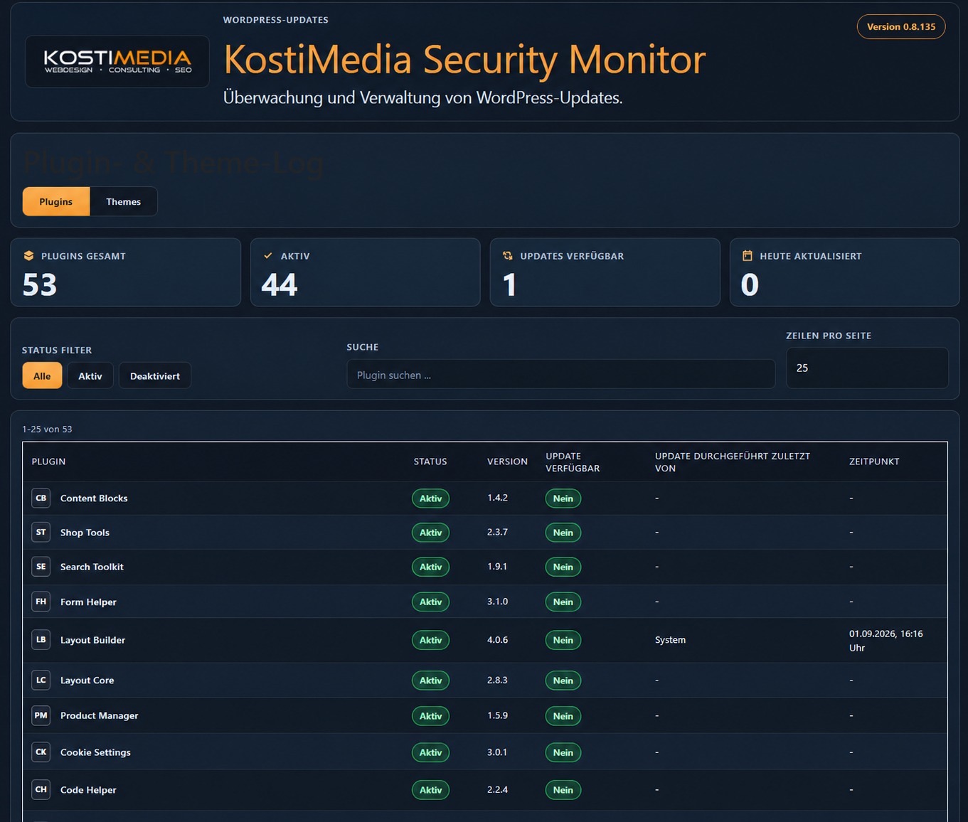This screenshot has height=822, width=968.
Task: Click the Product Manager plugin name
Action: pos(99,716)
